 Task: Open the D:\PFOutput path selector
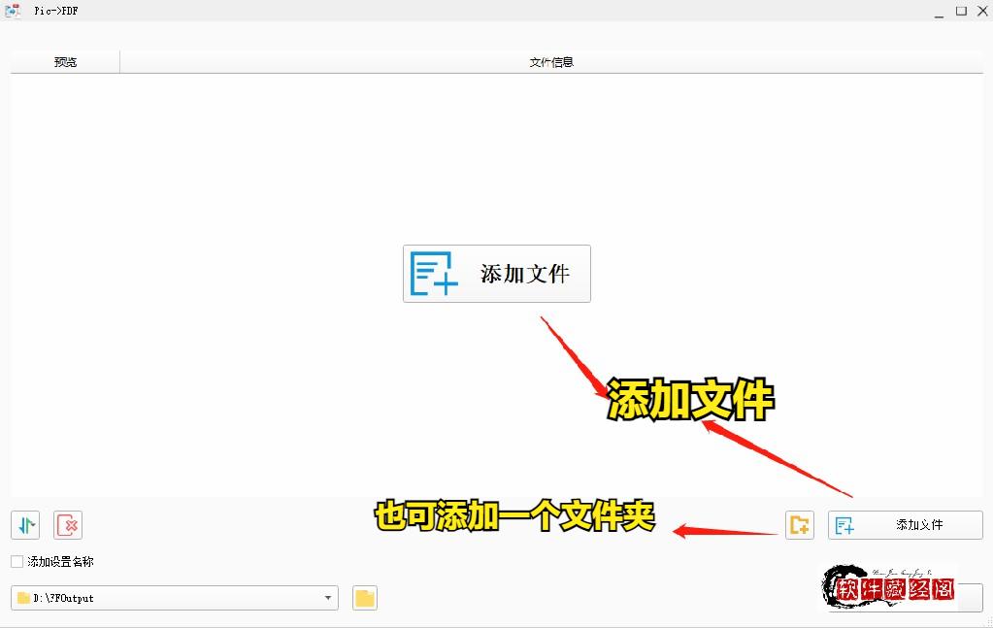point(173,598)
